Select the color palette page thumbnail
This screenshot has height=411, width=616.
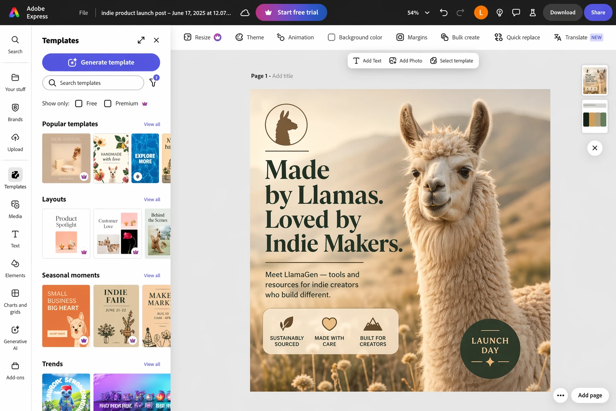coord(595,116)
